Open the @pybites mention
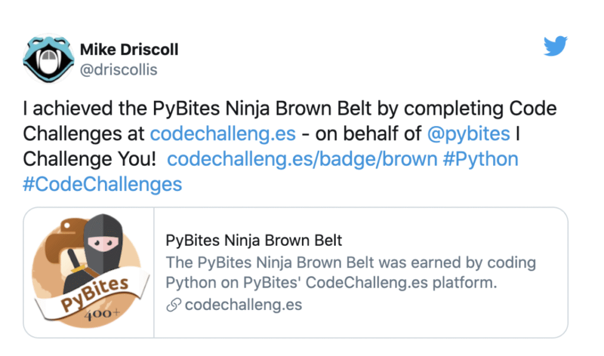Viewport: 604px width, 356px height. coord(468,134)
